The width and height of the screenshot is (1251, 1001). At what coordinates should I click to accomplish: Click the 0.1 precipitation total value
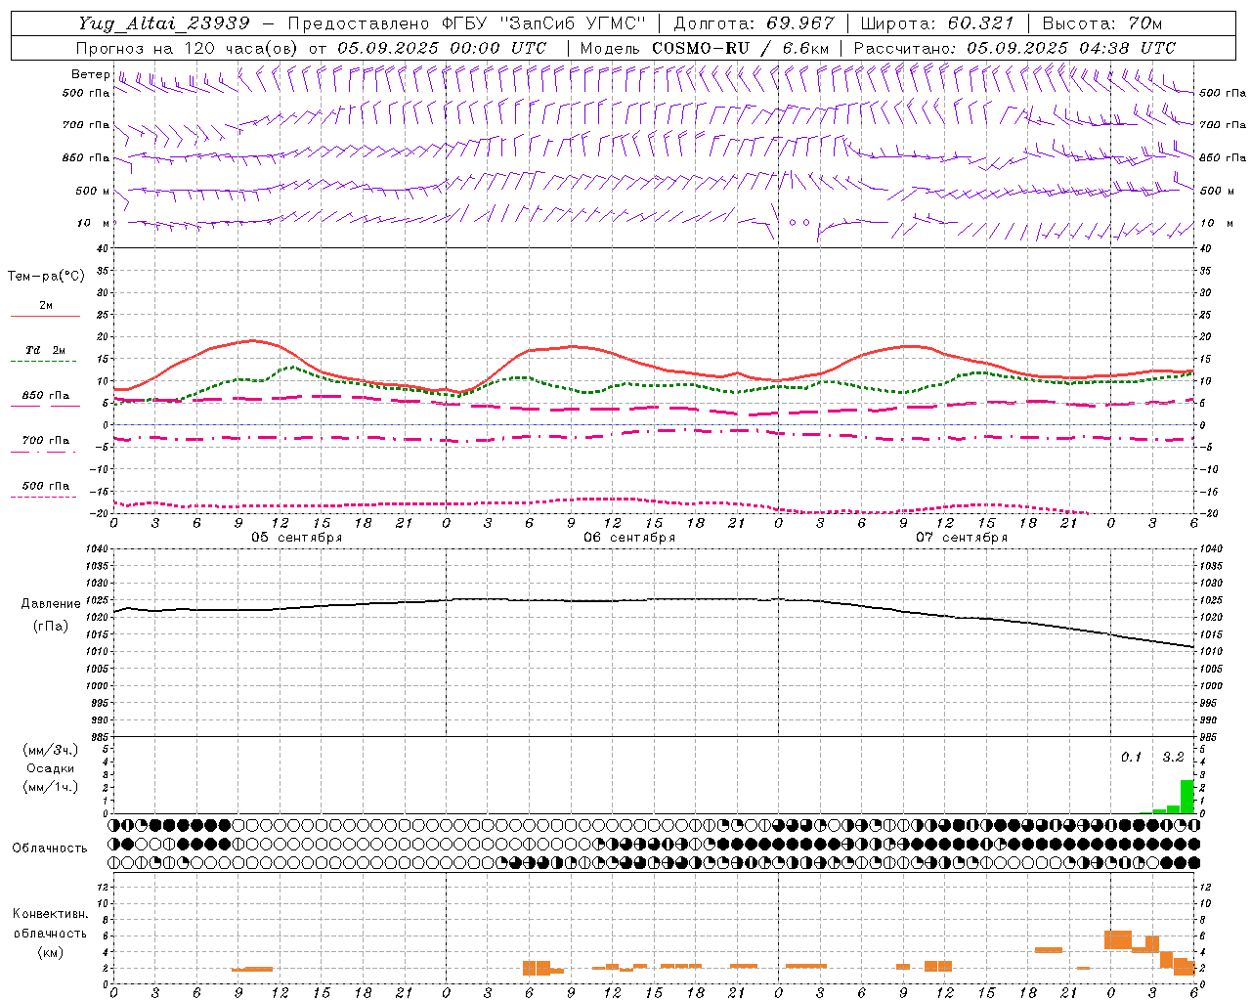pos(1131,757)
